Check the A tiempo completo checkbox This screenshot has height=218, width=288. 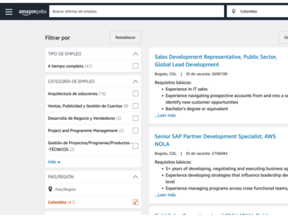click(x=135, y=66)
